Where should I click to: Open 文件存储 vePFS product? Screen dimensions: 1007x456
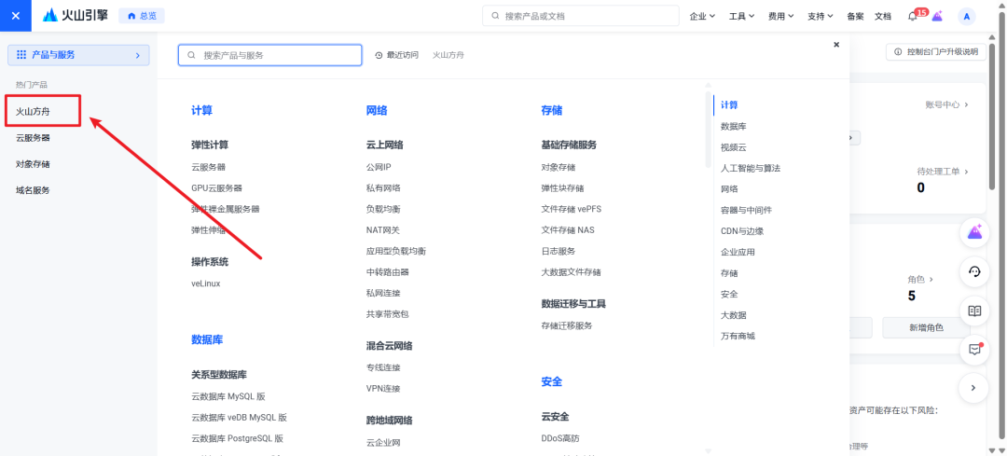571,210
